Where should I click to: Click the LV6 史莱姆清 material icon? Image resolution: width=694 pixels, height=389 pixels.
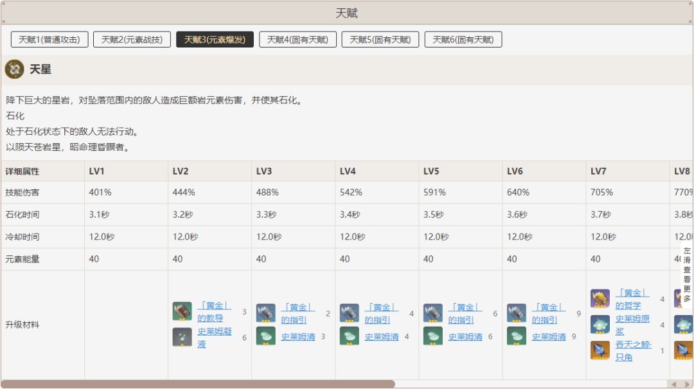click(x=517, y=336)
